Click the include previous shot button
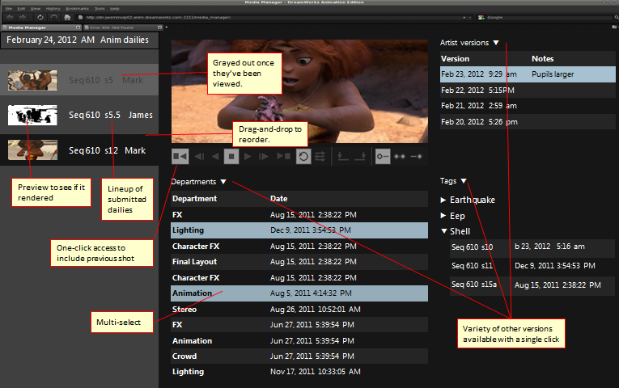The width and height of the screenshot is (619, 388). click(180, 157)
